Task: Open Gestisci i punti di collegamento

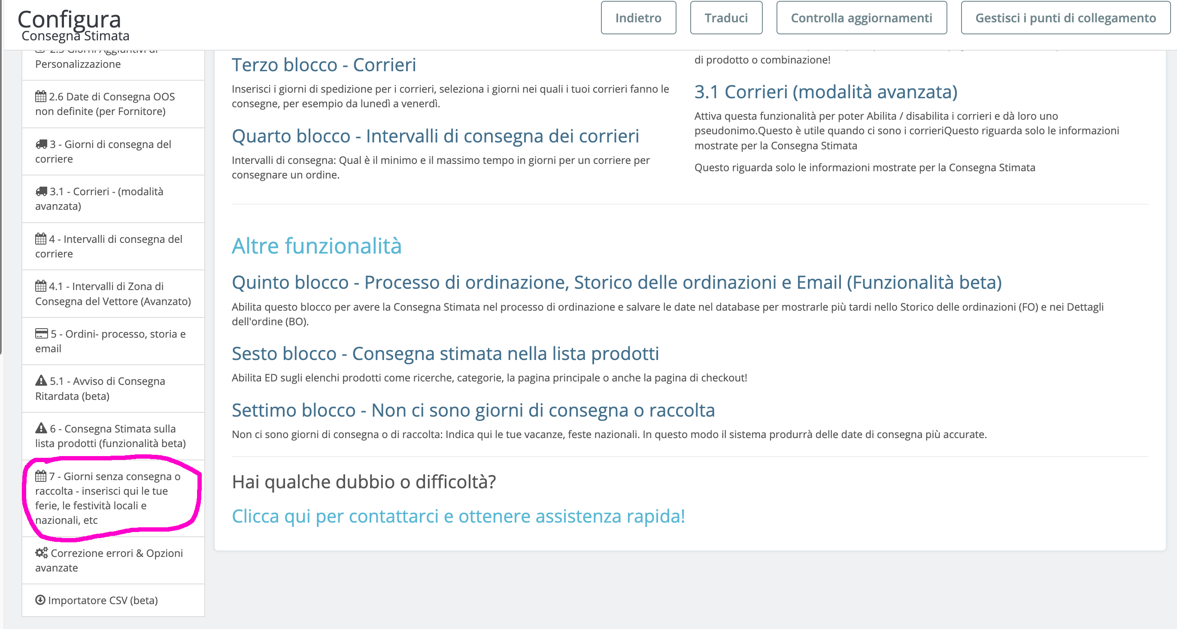Action: point(1065,18)
